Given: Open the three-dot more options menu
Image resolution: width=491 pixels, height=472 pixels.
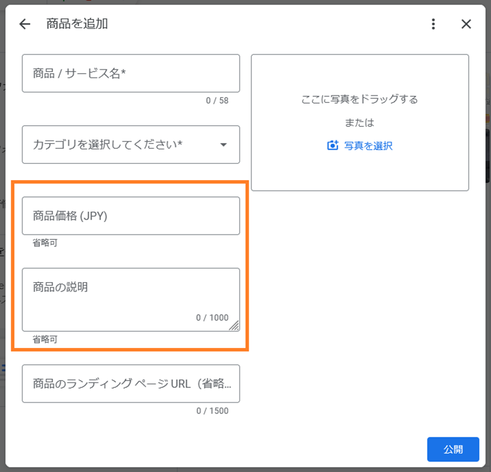Looking at the screenshot, I should (433, 24).
